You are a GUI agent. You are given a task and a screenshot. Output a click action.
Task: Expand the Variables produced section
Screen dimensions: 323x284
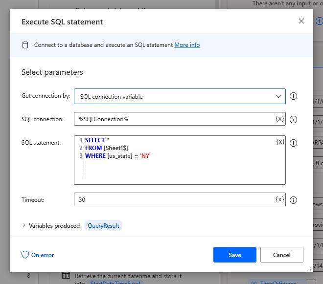(x=24, y=225)
